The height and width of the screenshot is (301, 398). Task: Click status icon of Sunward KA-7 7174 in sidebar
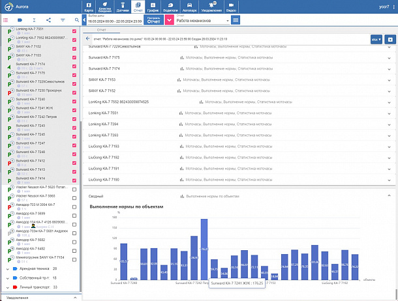click(9, 67)
